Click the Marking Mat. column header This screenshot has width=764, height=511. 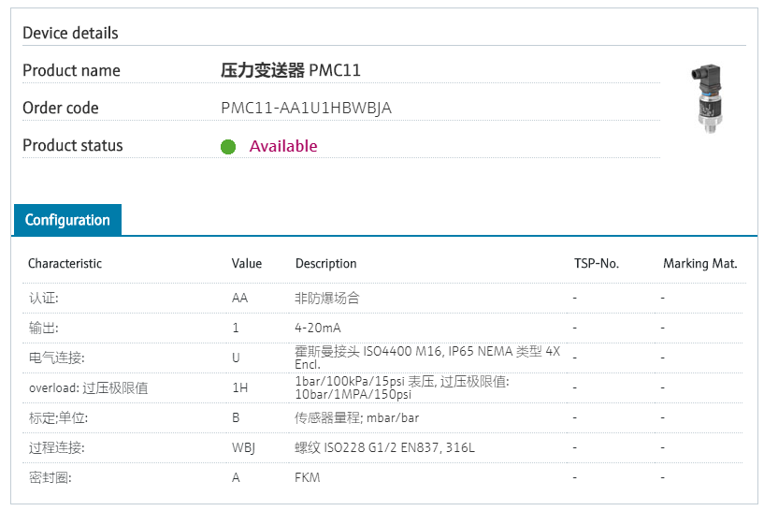click(700, 263)
